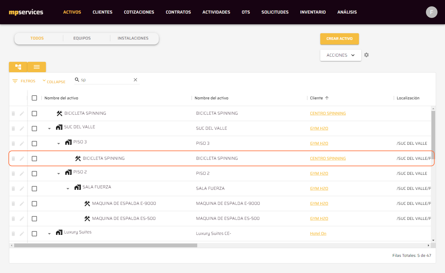Delete MAQUINA DE ESPALDA ES-500 row
445x273 pixels.
(13, 219)
